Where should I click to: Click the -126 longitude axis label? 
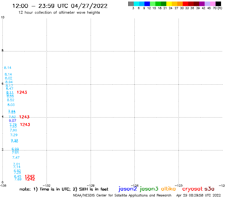(135, 186)
